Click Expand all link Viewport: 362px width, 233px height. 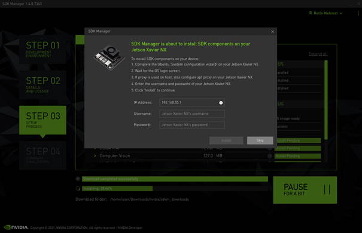(318, 54)
